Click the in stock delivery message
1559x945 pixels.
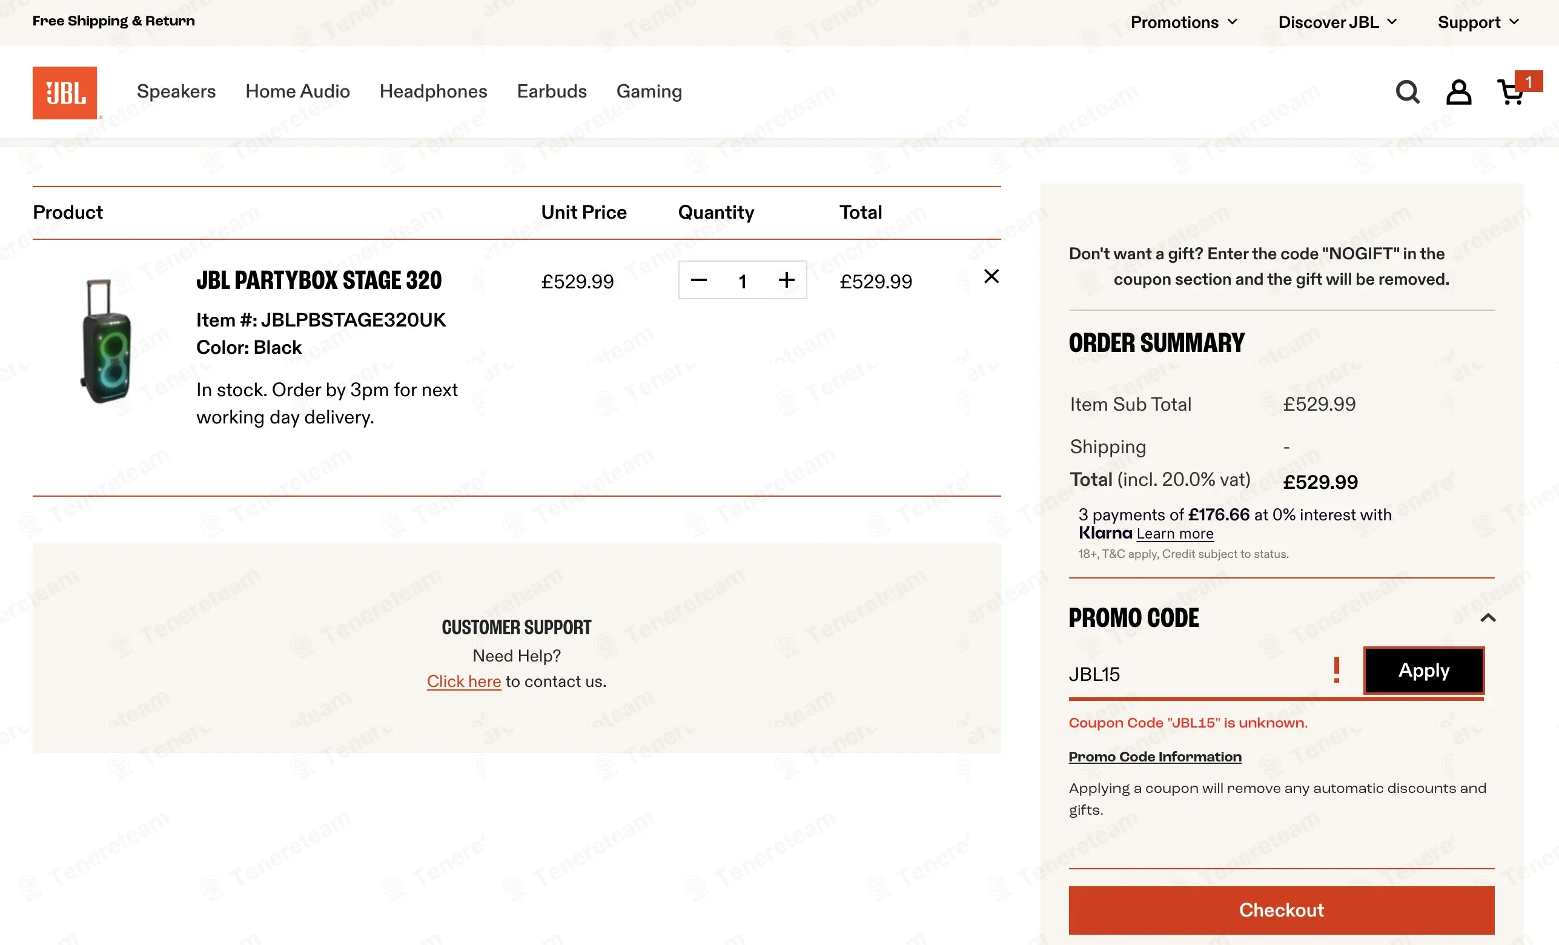click(x=326, y=403)
